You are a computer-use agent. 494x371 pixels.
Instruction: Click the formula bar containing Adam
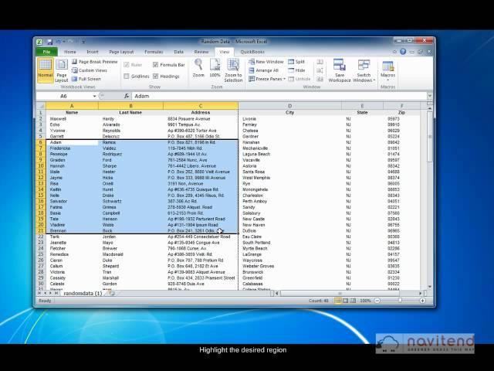point(279,96)
